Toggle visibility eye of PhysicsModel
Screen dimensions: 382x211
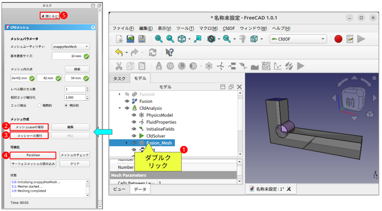134,115
